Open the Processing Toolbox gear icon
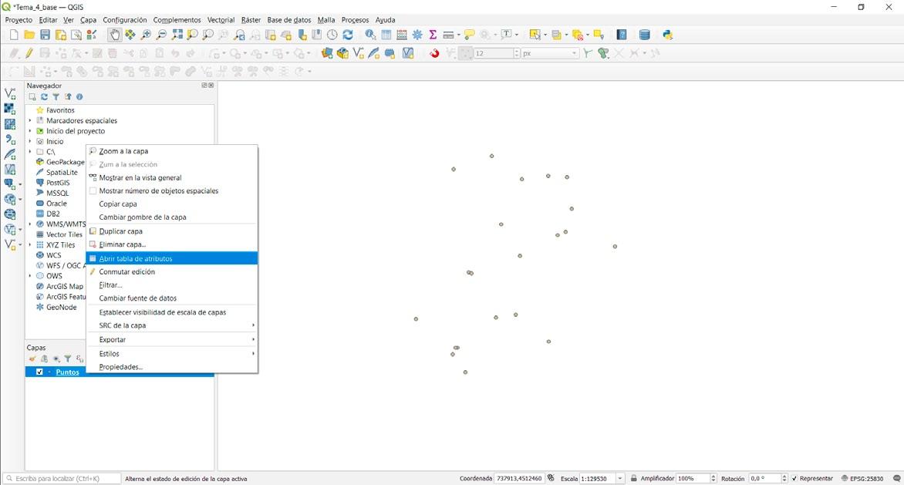The image size is (904, 485). [417, 35]
